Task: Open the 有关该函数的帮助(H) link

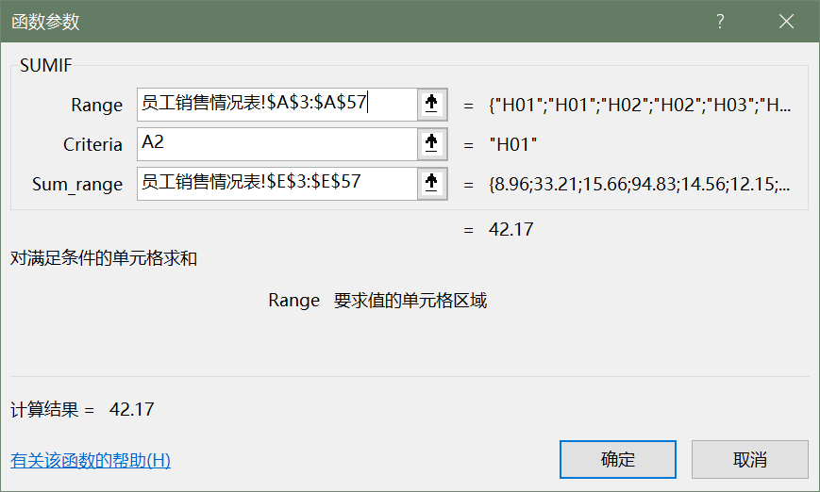Action: (x=91, y=461)
